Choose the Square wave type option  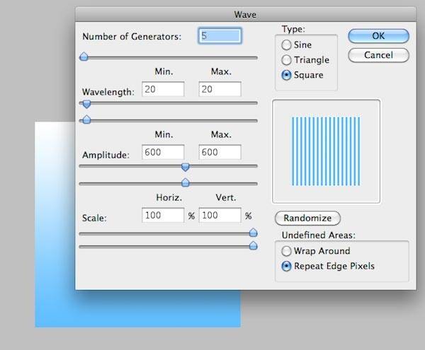pyautogui.click(x=287, y=76)
